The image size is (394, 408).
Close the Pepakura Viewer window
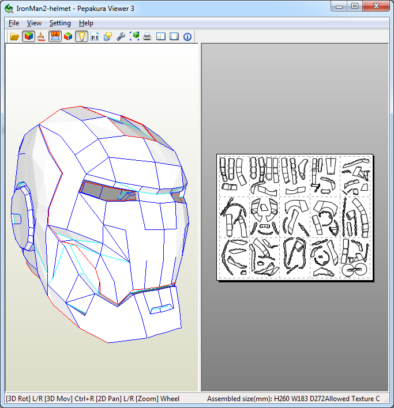coord(376,6)
